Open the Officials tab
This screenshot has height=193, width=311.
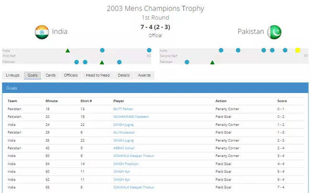(x=70, y=75)
